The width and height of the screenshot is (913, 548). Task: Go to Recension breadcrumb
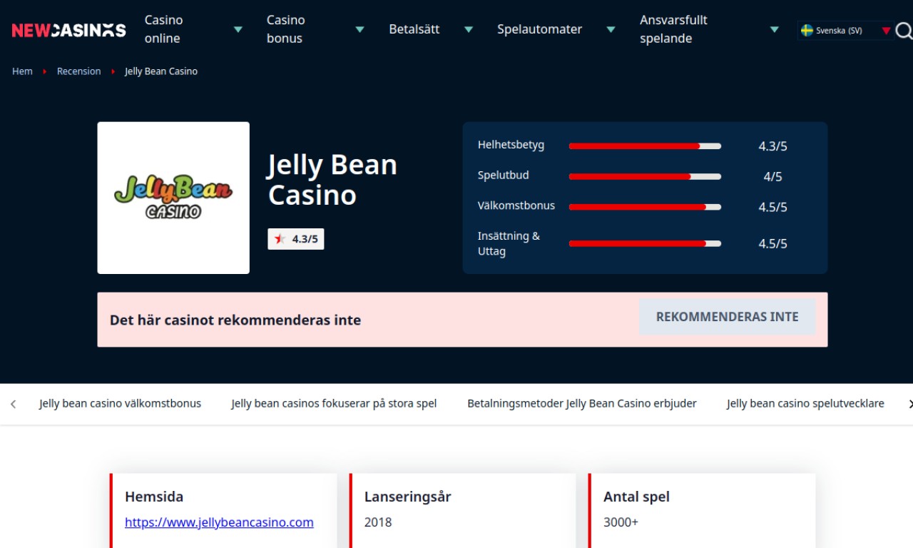tap(78, 71)
